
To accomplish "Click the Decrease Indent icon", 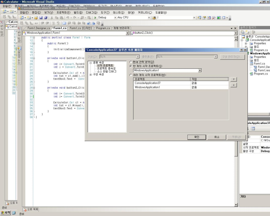I will [x=42, y=23].
